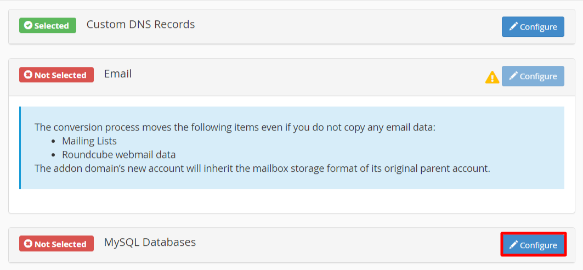
Task: Toggle the red Not Selected badge for MySQL Databases
Action: coord(56,244)
